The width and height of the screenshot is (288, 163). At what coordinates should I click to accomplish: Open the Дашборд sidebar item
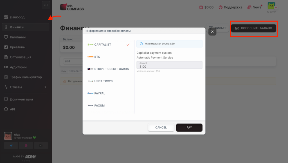pos(26,17)
